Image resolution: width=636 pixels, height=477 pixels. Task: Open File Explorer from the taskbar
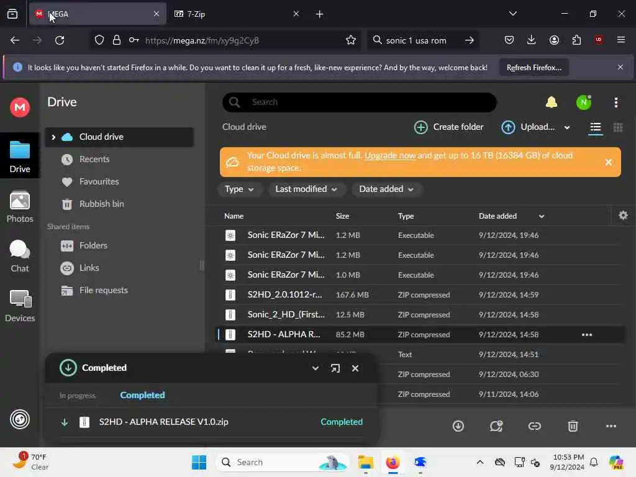coord(365,462)
